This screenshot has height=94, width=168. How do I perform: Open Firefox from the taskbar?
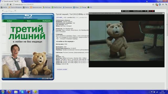[x=9, y=92]
